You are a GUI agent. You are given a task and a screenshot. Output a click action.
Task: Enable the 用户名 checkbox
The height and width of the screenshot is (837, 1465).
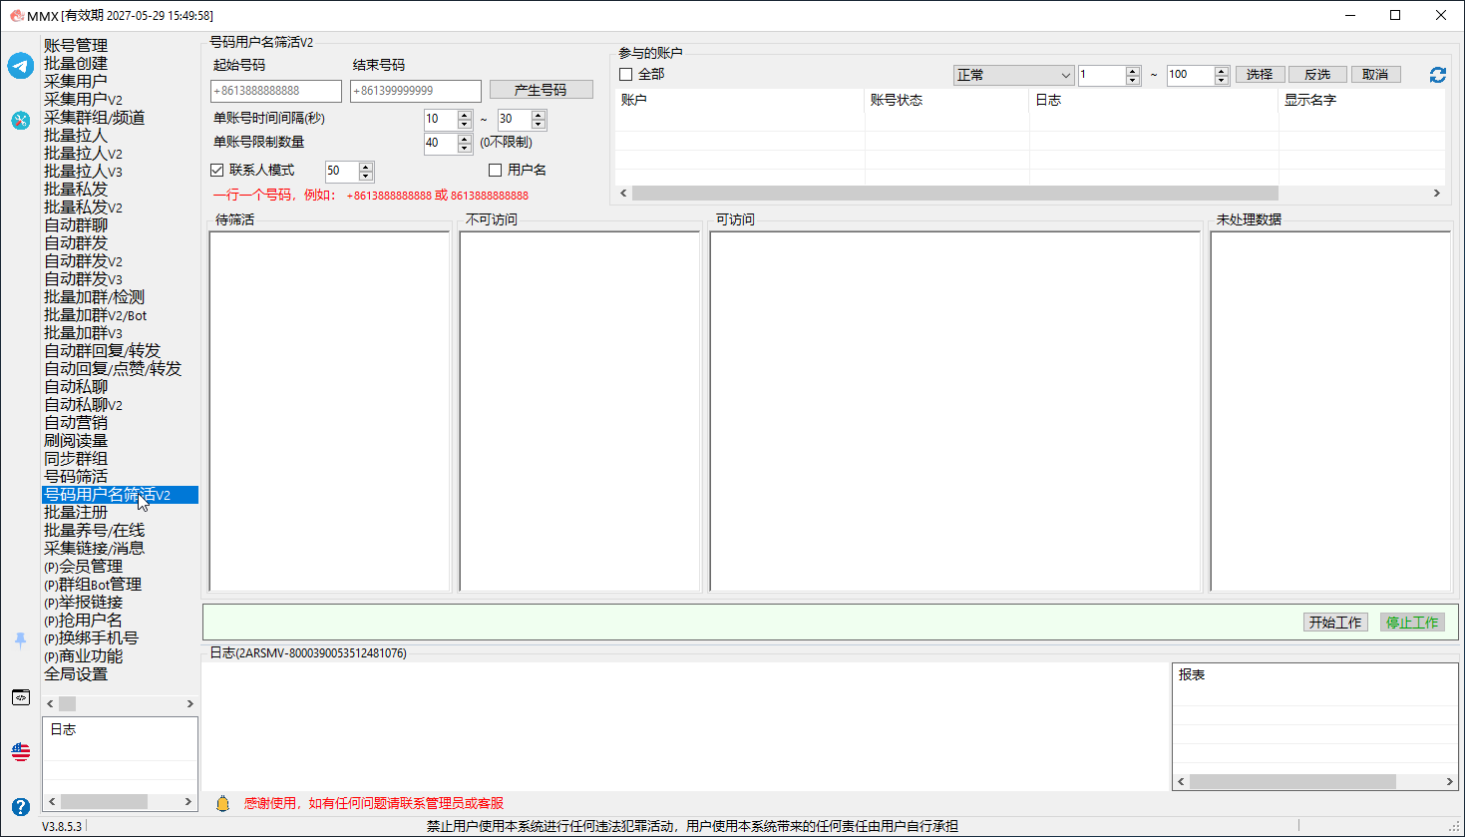[495, 171]
